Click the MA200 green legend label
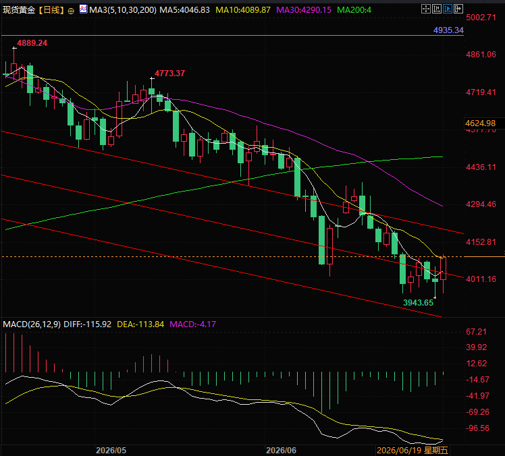 [354, 10]
